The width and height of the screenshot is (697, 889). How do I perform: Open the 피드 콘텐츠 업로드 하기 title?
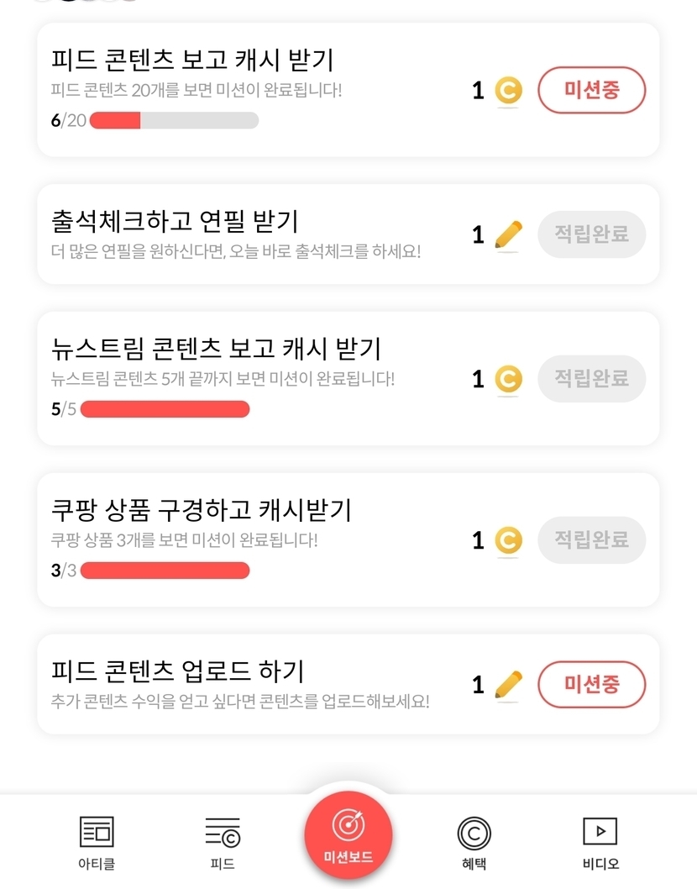point(177,672)
